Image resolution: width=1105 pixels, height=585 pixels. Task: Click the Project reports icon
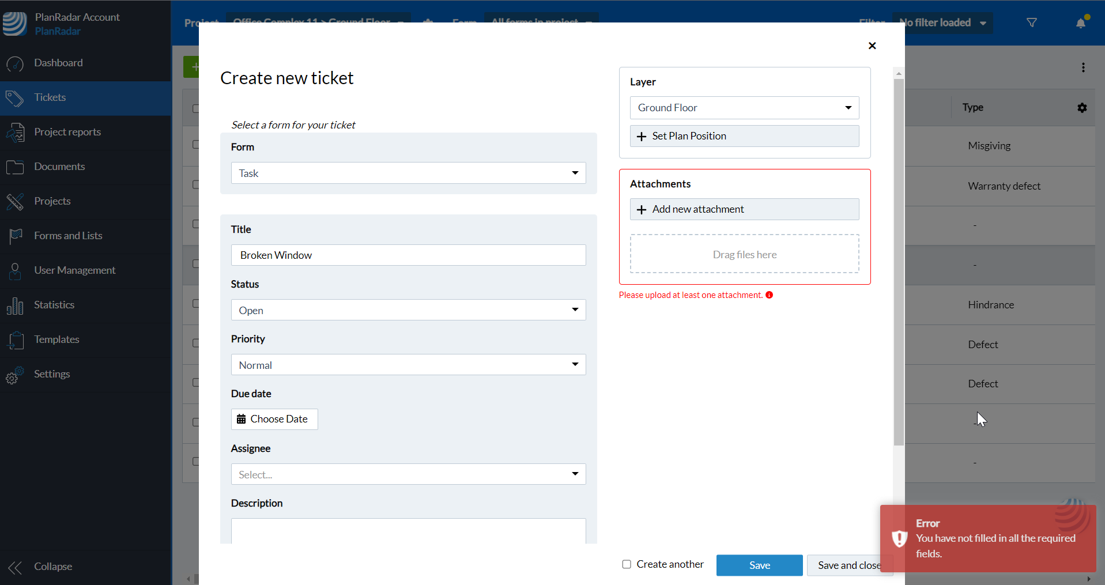[15, 133]
